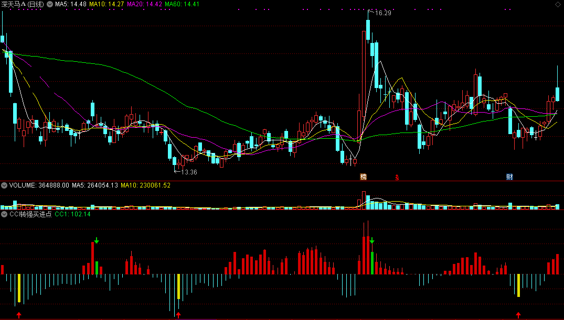The height and width of the screenshot is (320, 564).
Task: Click the MA5: 14.48 label in the main chart
Action: click(x=70, y=4)
